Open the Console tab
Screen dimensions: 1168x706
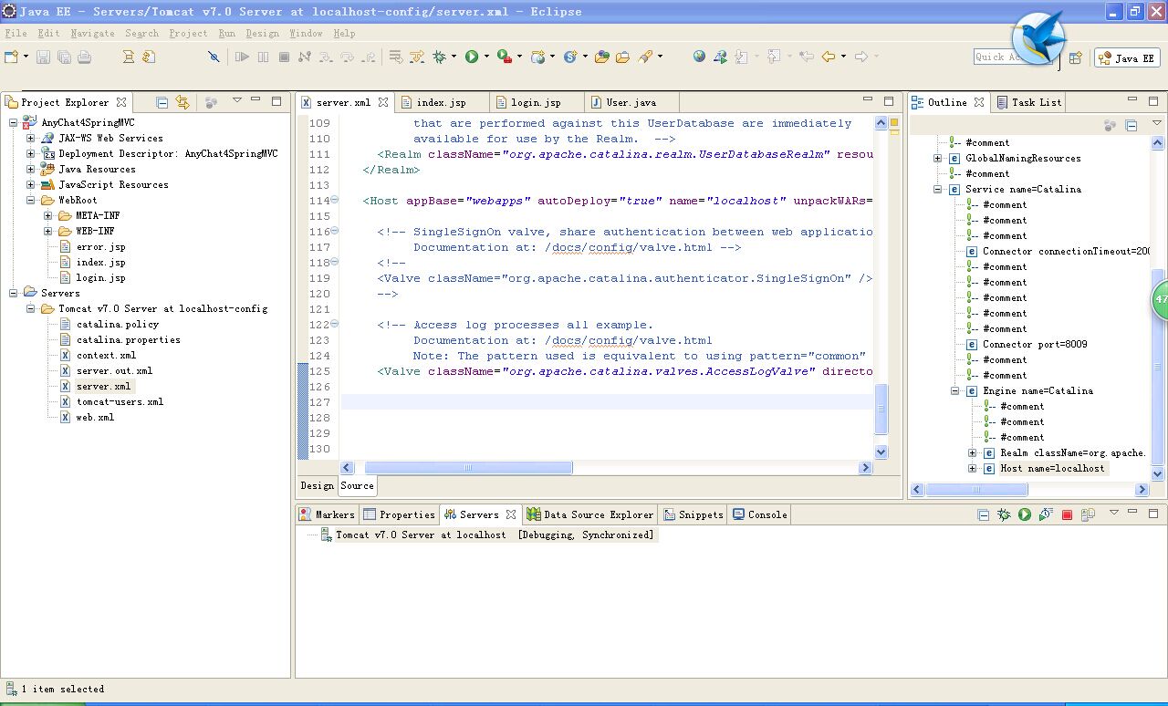(x=759, y=514)
